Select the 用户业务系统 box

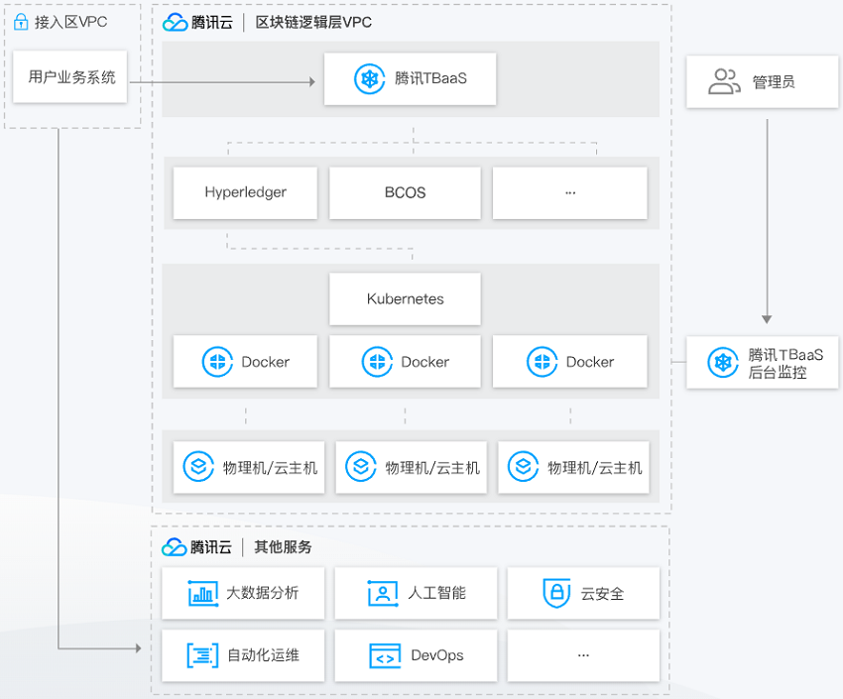69,76
